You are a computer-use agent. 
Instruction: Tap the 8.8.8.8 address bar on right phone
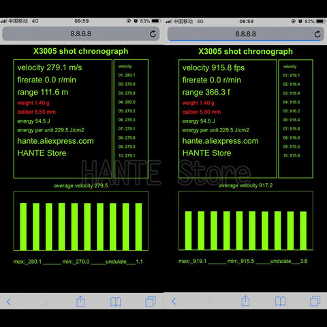tap(245, 34)
